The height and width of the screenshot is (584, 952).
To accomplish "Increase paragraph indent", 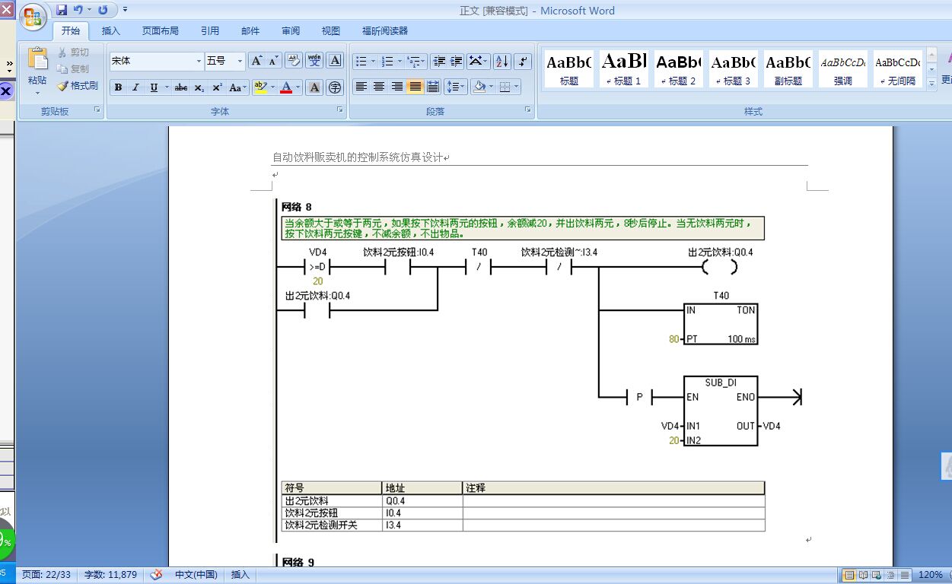I will [457, 61].
